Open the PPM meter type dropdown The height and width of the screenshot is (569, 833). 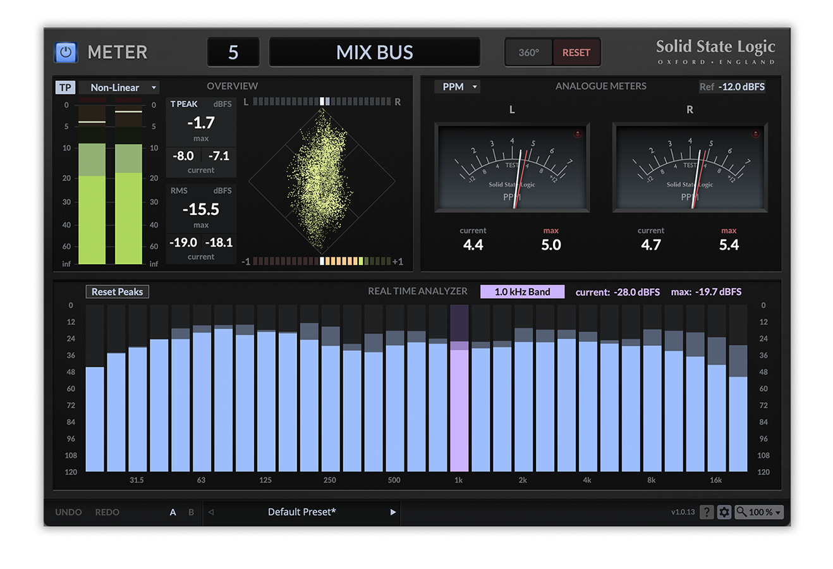(x=458, y=87)
